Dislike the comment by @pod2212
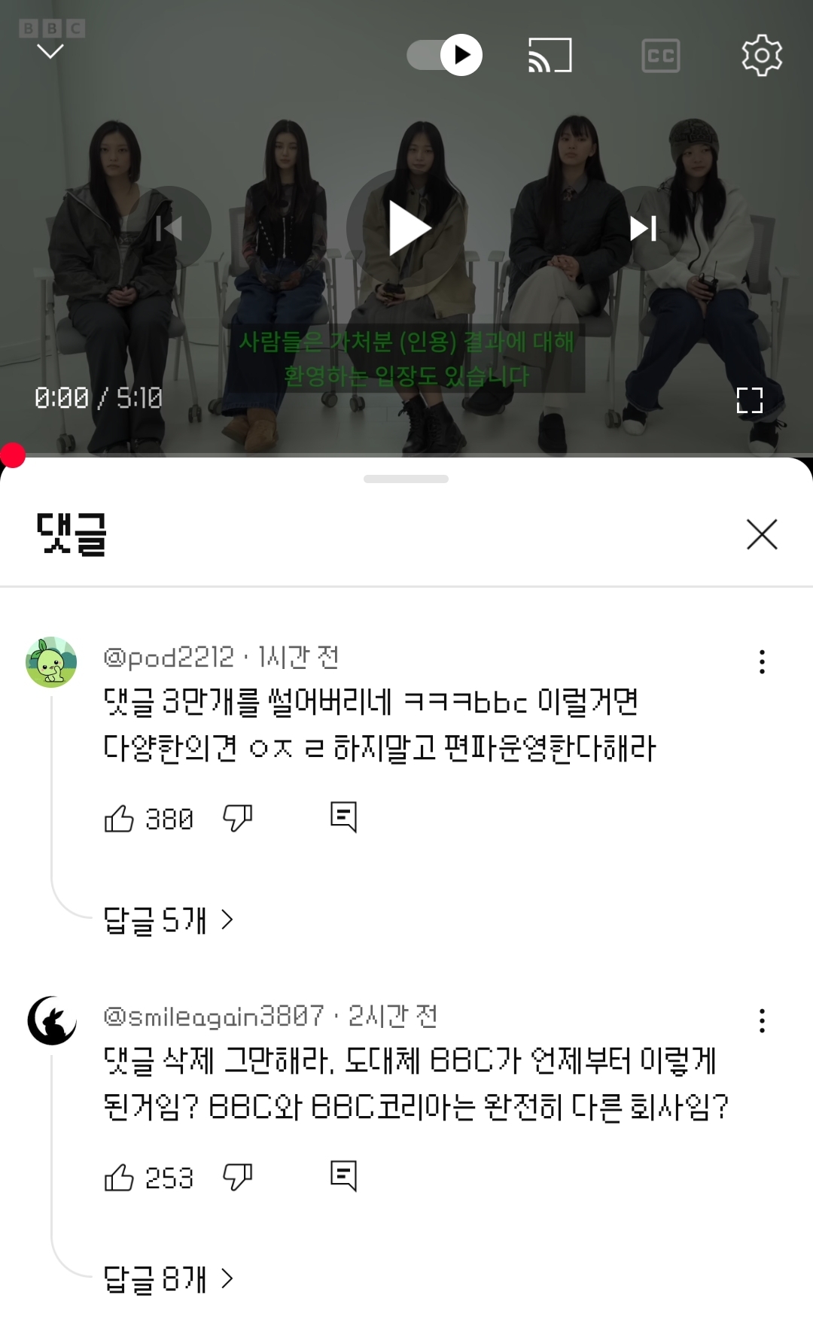Image resolution: width=813 pixels, height=1338 pixels. [237, 818]
